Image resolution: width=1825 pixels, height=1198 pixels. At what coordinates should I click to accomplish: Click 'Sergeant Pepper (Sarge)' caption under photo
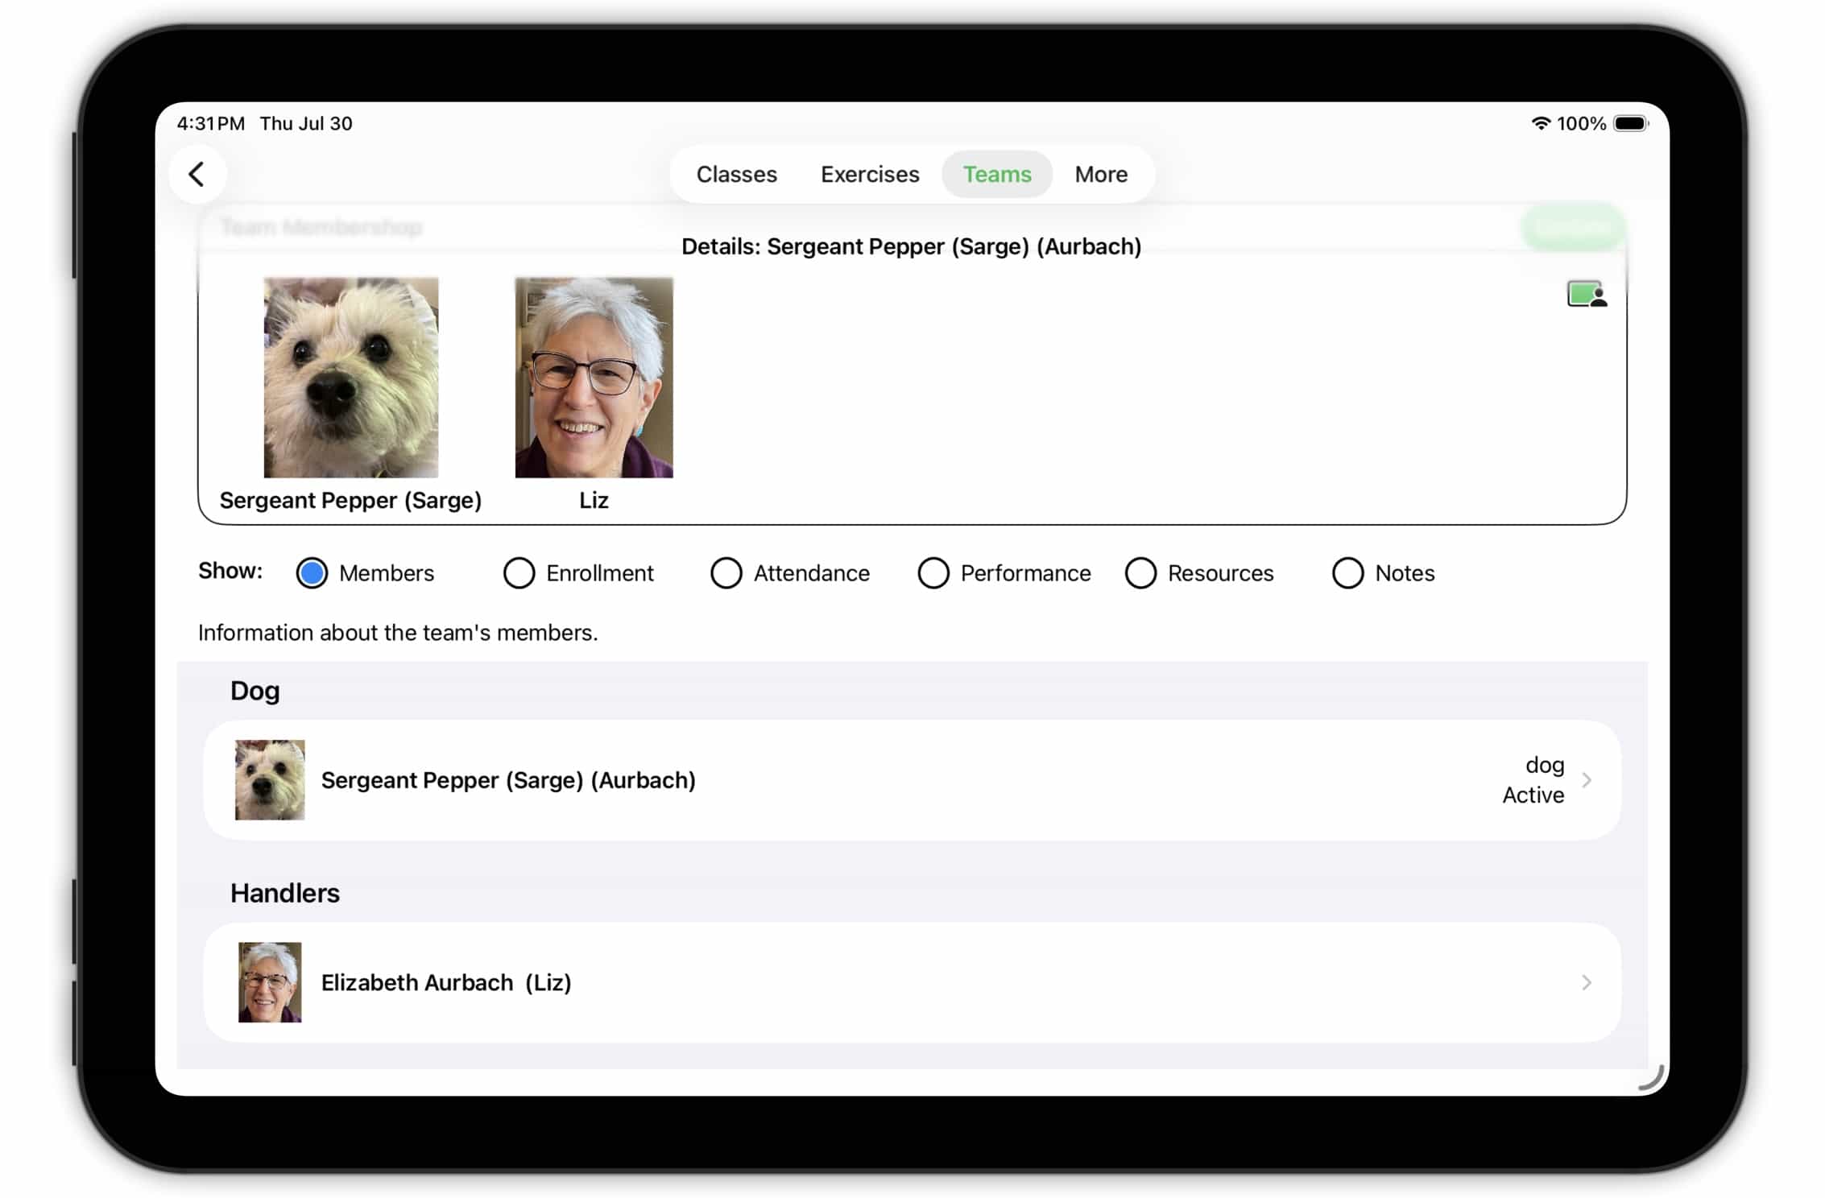[350, 501]
